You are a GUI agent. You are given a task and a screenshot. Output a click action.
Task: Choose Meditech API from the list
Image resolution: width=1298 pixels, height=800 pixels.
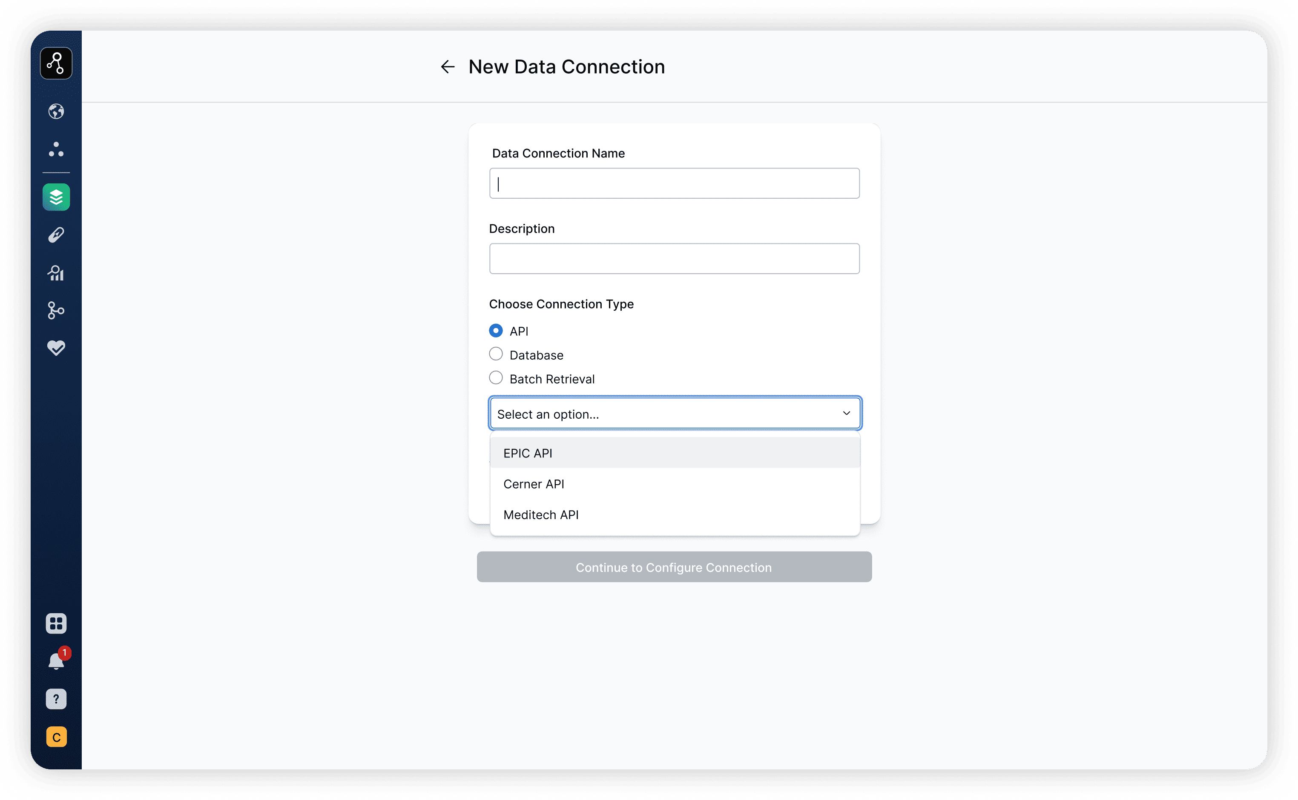[x=675, y=514]
